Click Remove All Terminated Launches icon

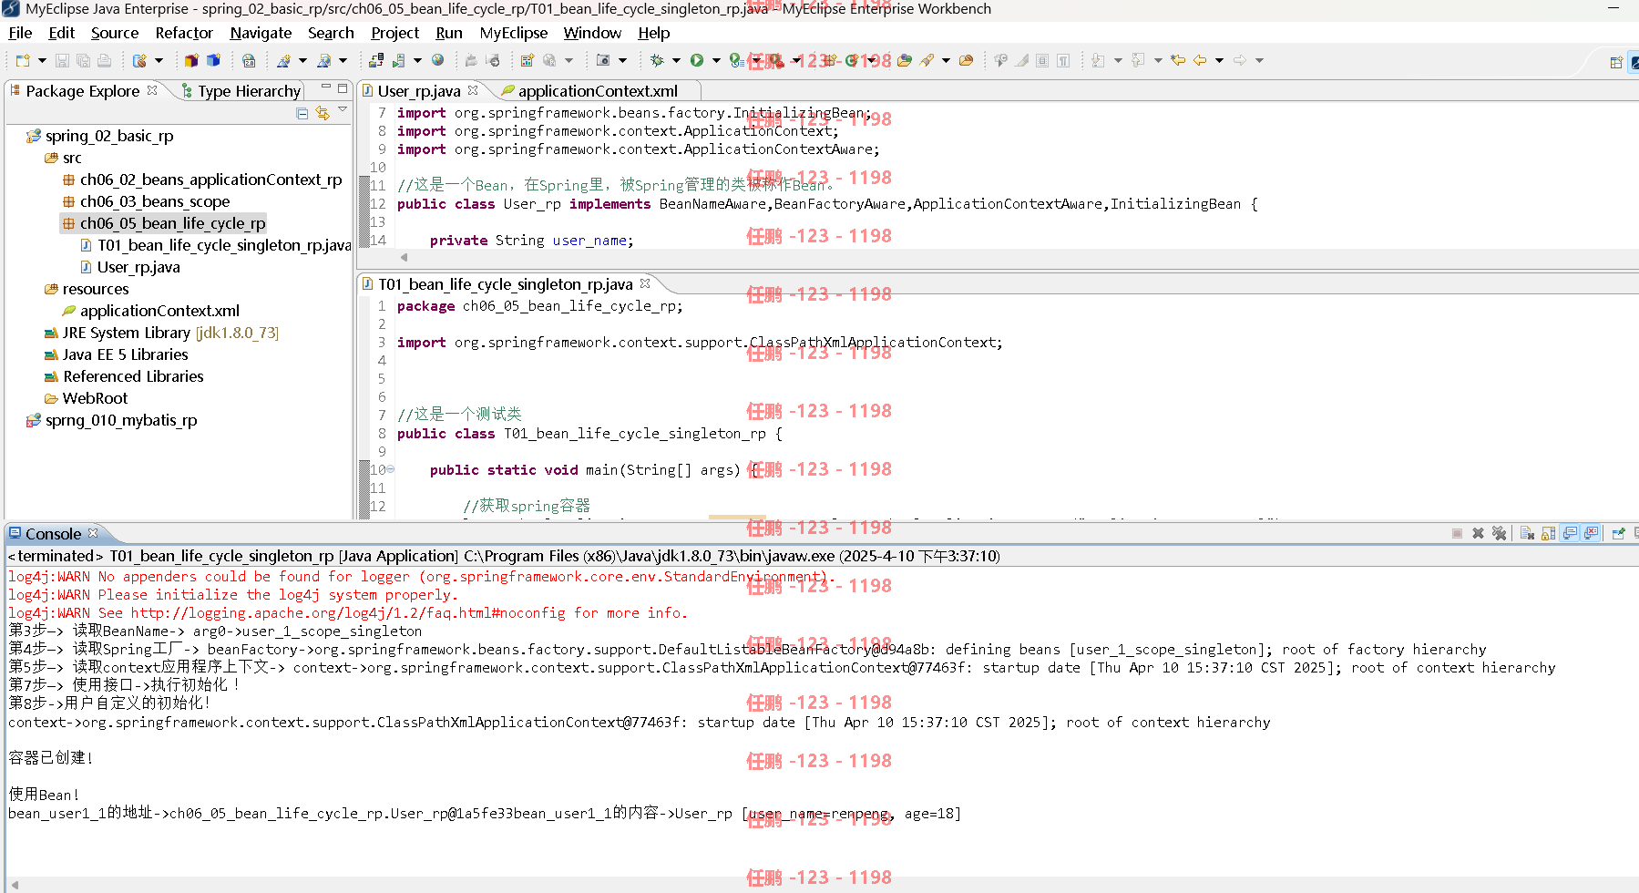point(1499,533)
